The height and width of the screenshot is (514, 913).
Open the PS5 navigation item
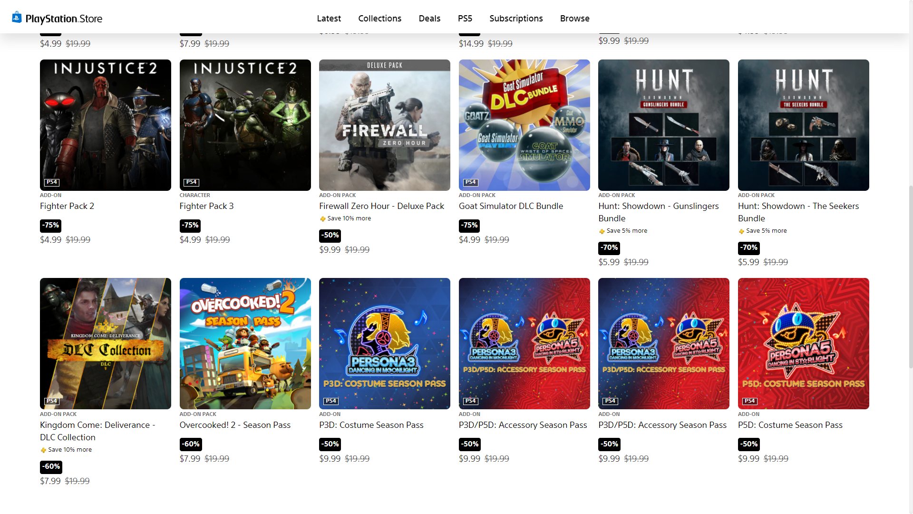pos(465,19)
